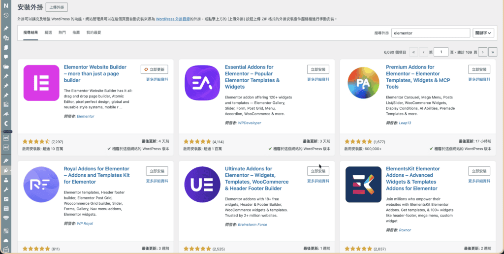Click the Ultimate Addons UE logo
Screen dimensions: 504x254
tap(202, 185)
